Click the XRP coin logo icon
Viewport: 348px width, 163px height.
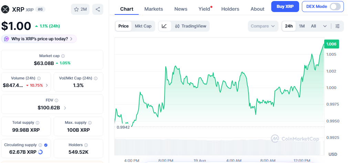pyautogui.click(x=5, y=9)
